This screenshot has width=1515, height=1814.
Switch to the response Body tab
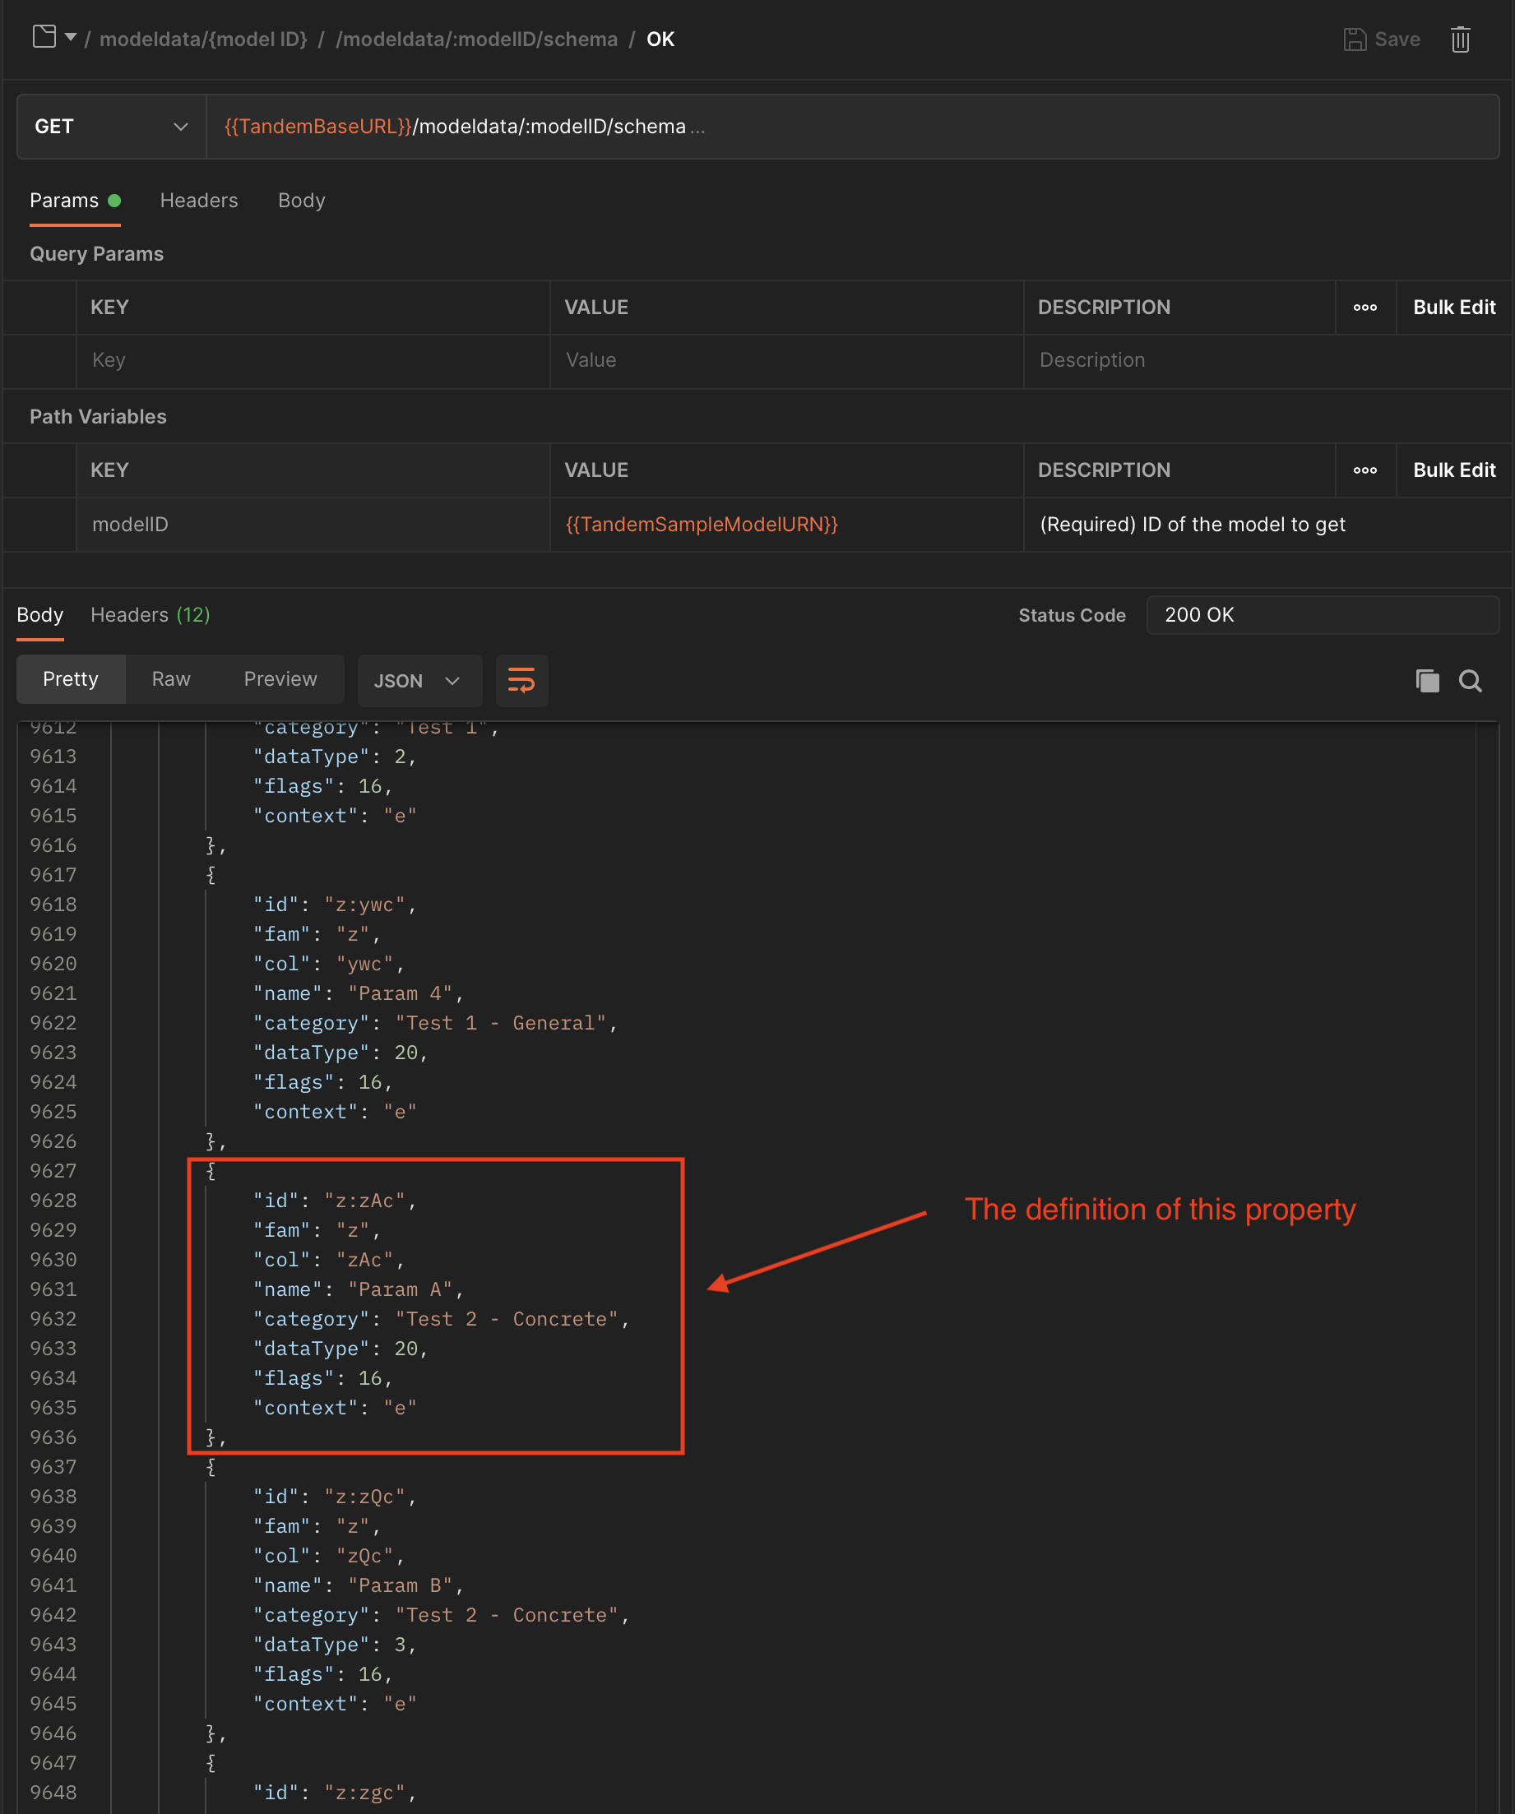click(x=39, y=615)
